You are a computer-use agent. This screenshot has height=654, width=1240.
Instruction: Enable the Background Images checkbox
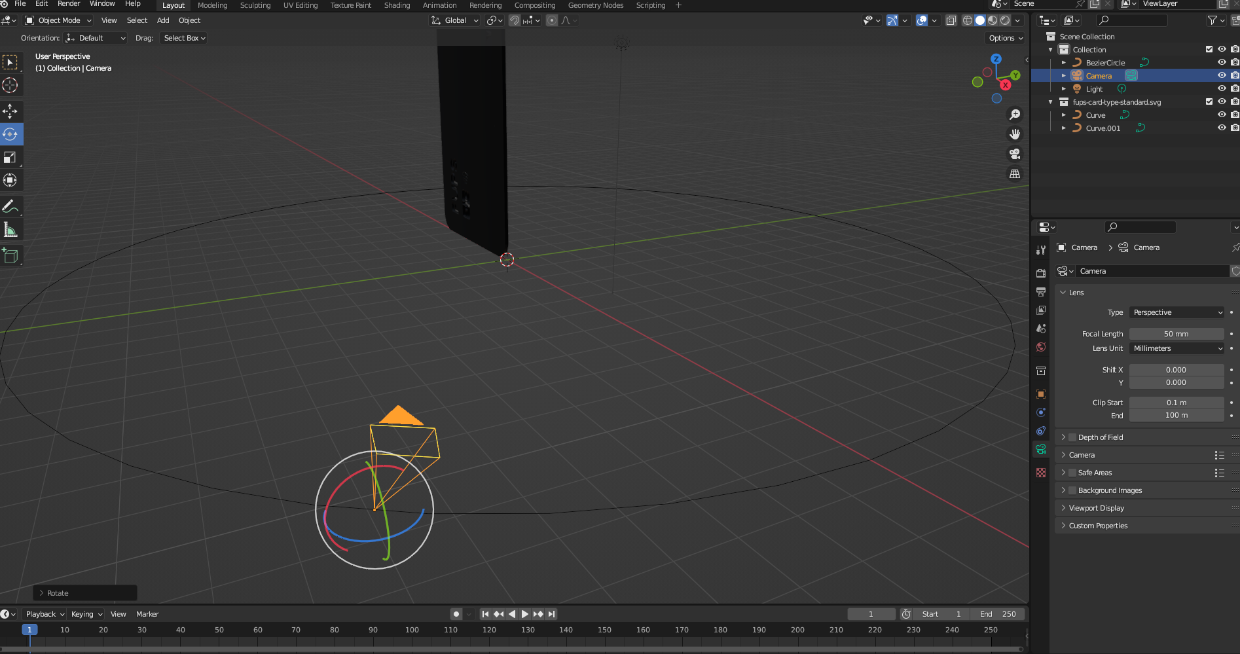click(1072, 490)
